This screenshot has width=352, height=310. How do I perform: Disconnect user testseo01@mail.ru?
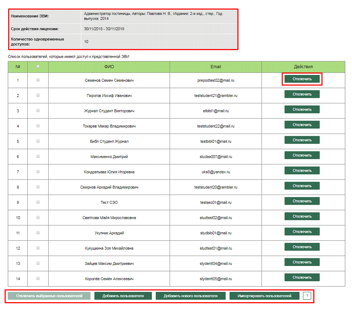(302, 201)
